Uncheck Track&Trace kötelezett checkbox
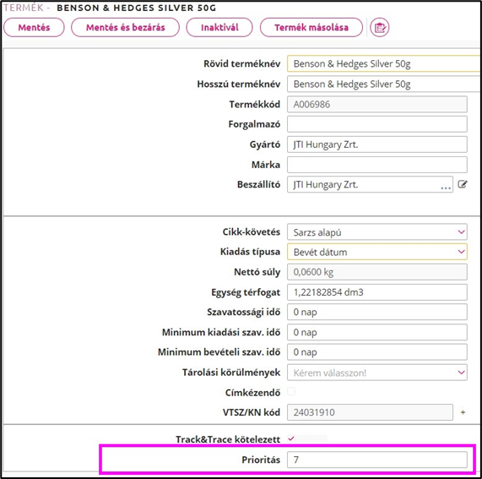 291,438
